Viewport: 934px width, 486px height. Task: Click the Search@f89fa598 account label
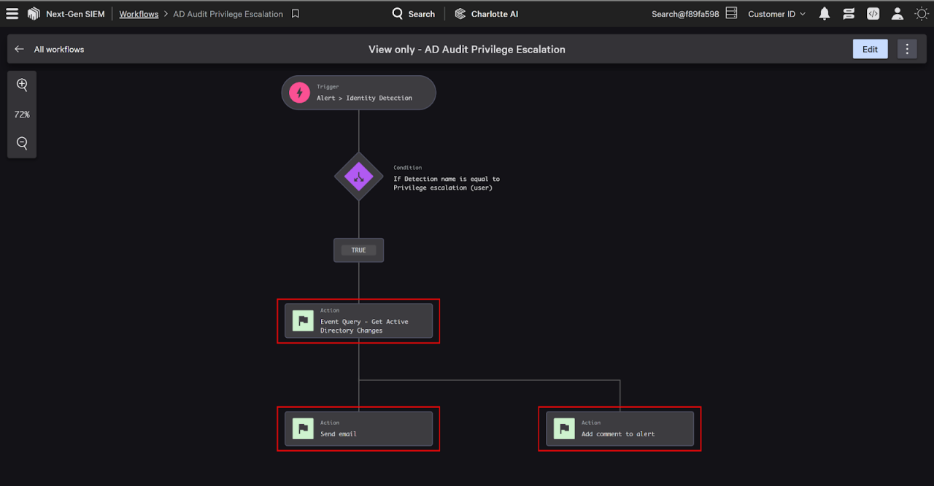(685, 14)
